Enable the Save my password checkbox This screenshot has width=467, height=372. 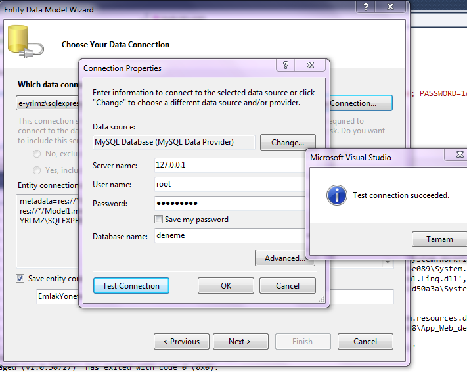(x=158, y=220)
